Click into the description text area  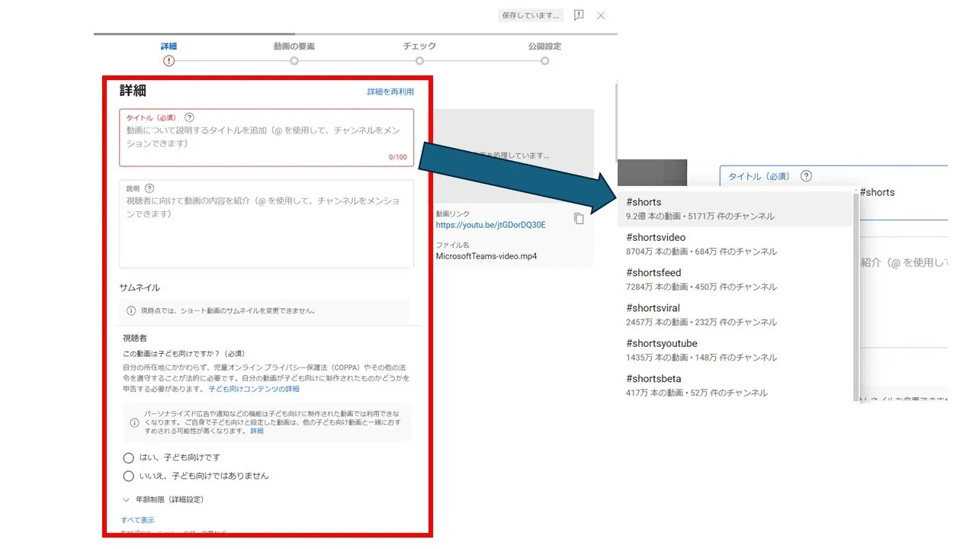click(266, 224)
